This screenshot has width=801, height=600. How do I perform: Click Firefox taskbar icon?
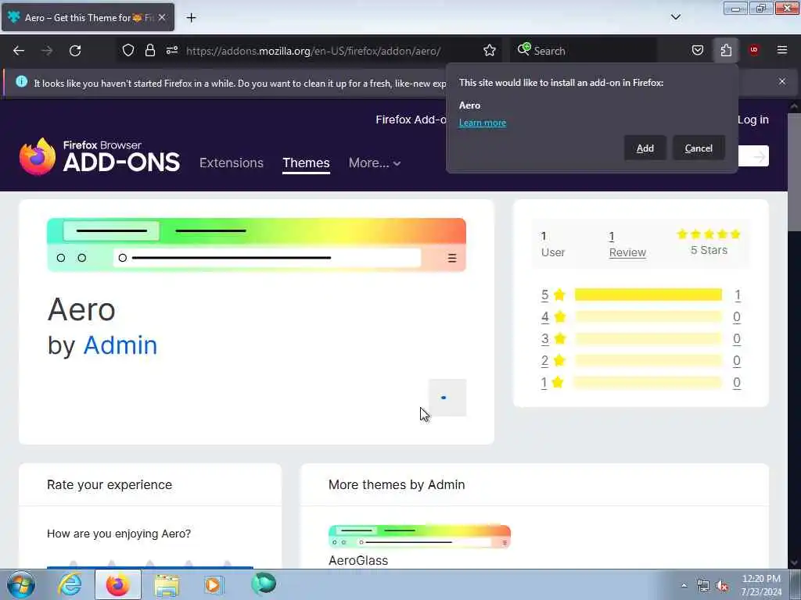point(117,584)
